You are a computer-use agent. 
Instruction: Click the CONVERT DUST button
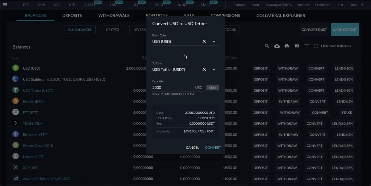pos(314,30)
